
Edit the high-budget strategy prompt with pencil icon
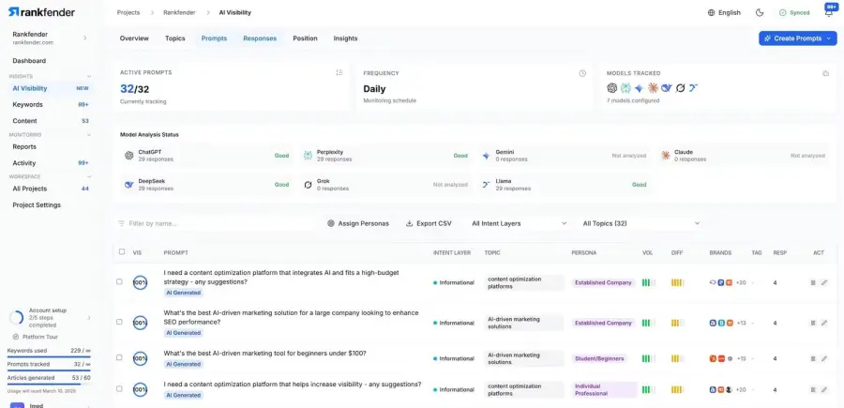pos(824,282)
